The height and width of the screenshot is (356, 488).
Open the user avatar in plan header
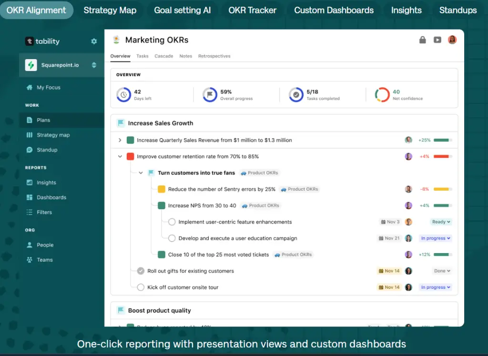pos(452,40)
